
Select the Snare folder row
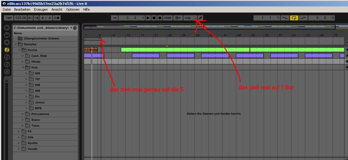[45, 120]
